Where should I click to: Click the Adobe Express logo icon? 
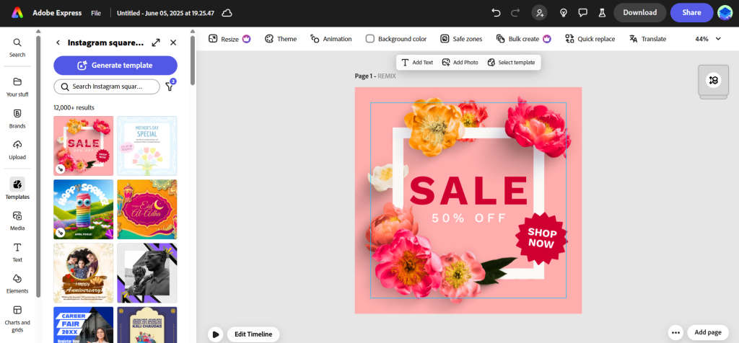(17, 13)
